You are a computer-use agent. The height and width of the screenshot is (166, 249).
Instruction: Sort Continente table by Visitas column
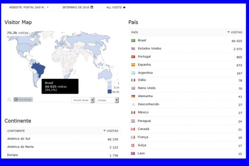tap(112, 131)
